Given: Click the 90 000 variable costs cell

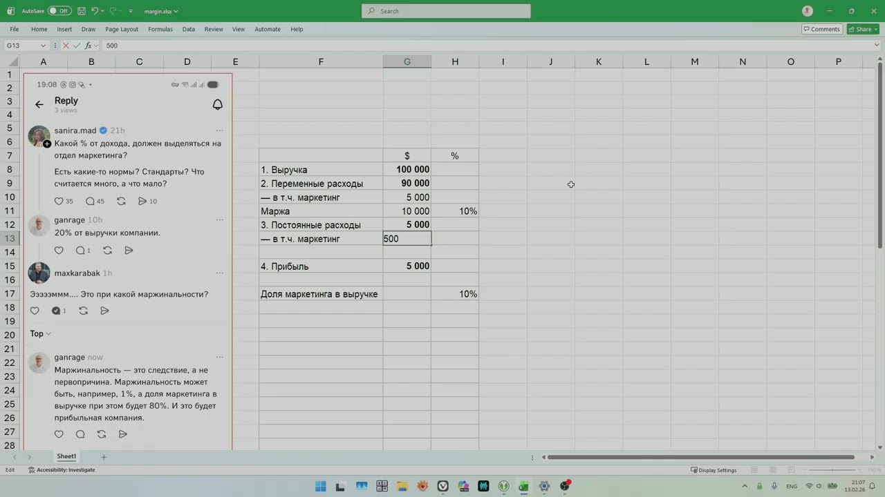Looking at the screenshot, I should point(407,184).
